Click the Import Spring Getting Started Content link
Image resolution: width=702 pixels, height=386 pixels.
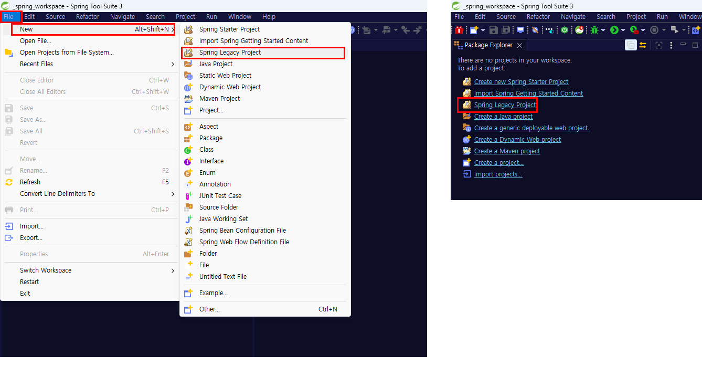528,93
